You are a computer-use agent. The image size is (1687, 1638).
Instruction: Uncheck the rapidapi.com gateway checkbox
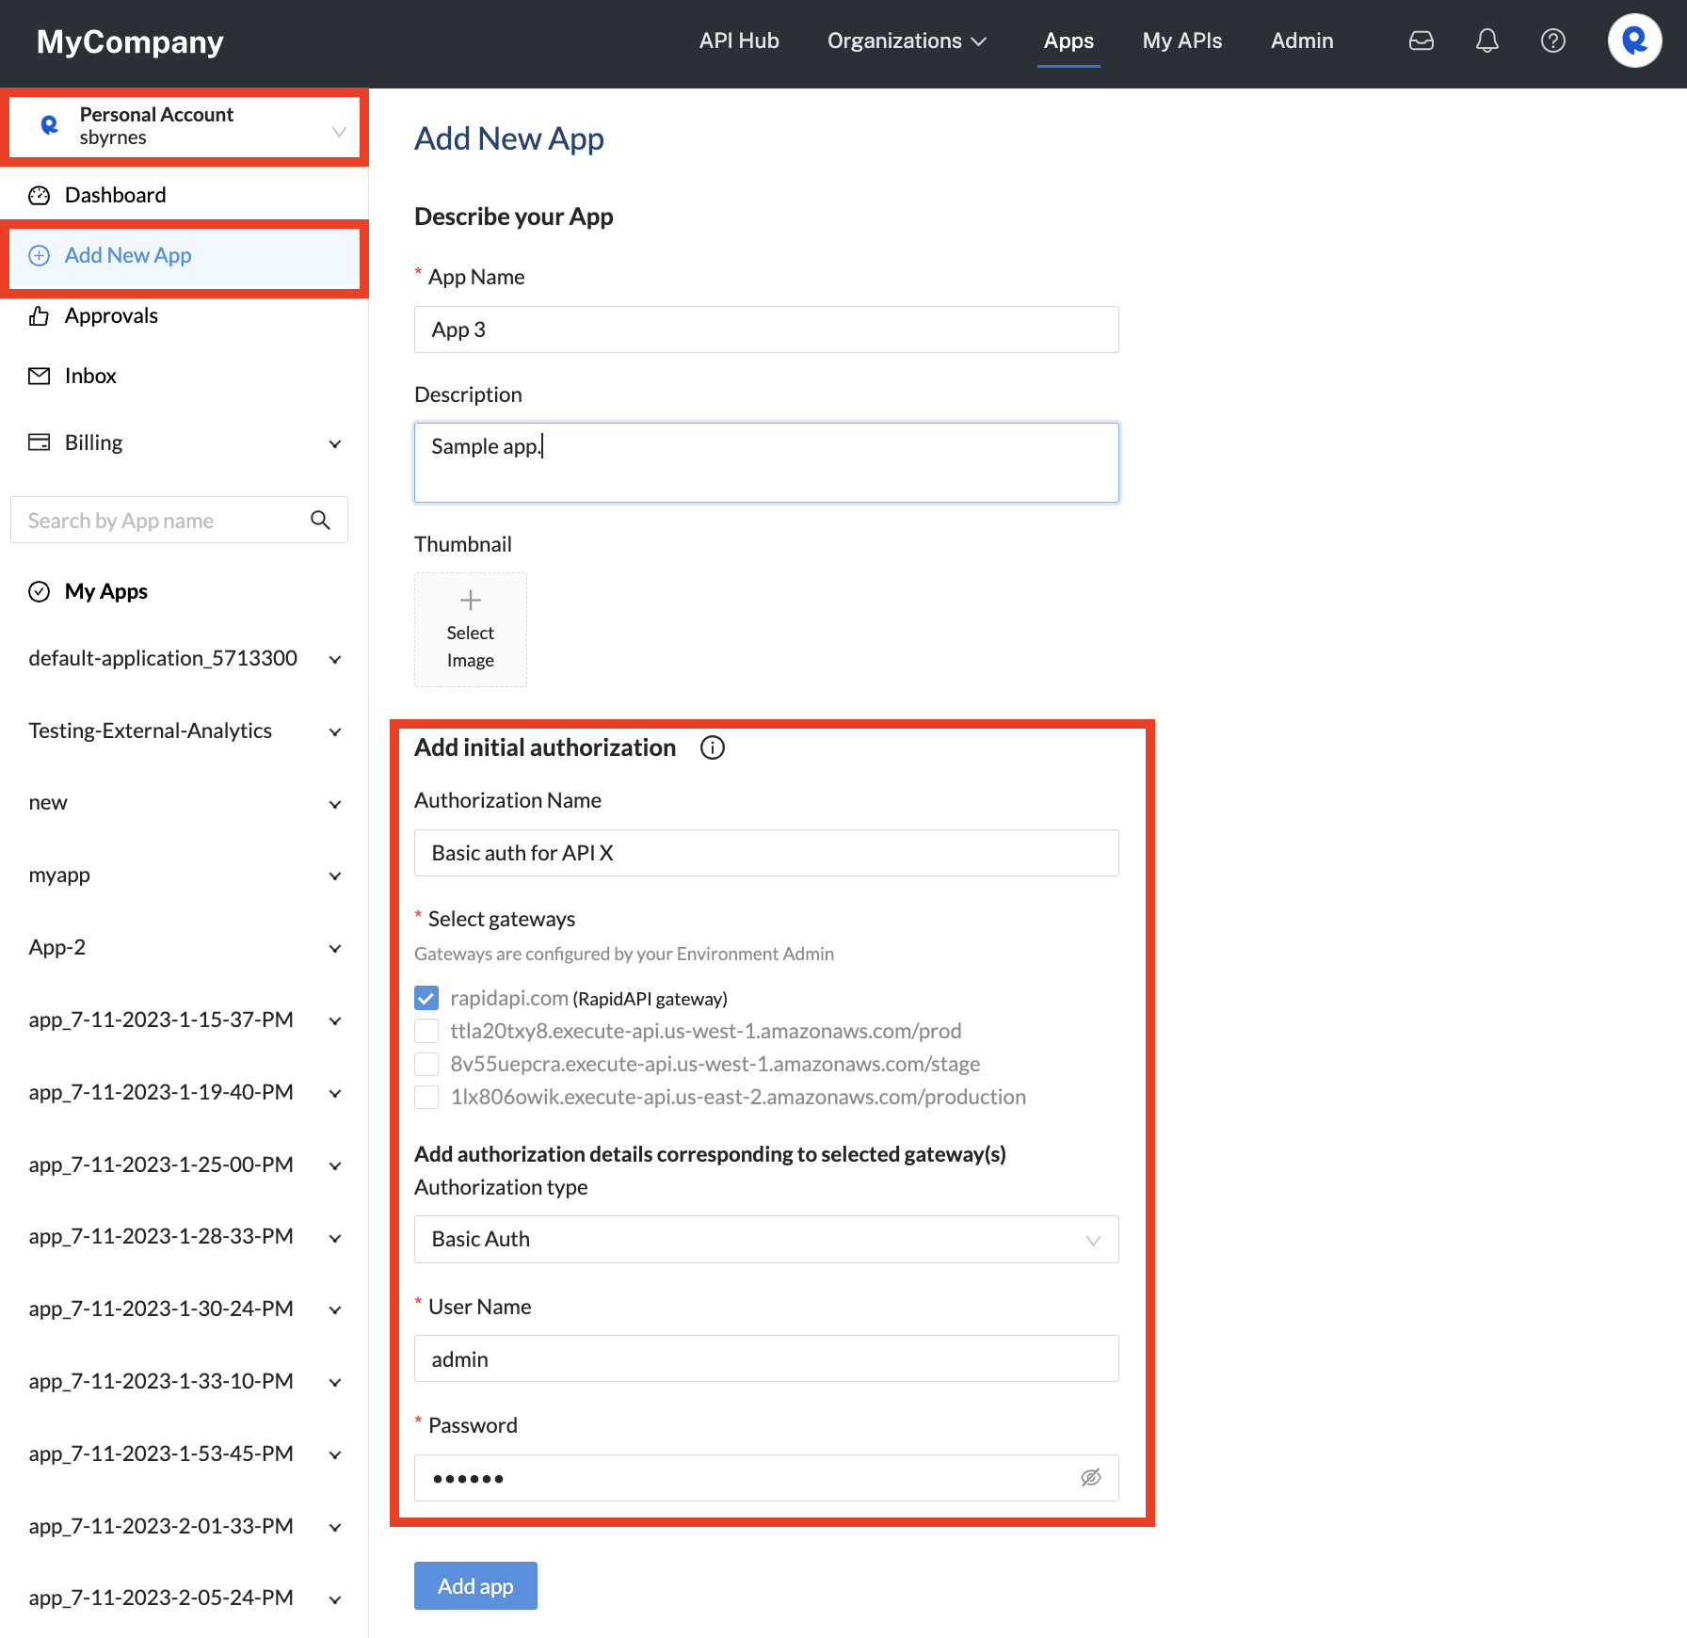426,998
